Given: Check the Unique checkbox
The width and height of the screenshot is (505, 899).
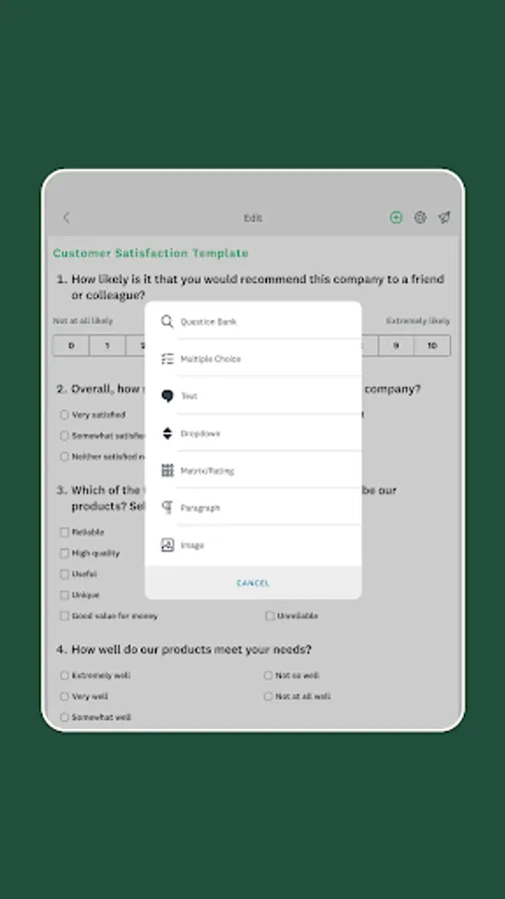Looking at the screenshot, I should 65,595.
